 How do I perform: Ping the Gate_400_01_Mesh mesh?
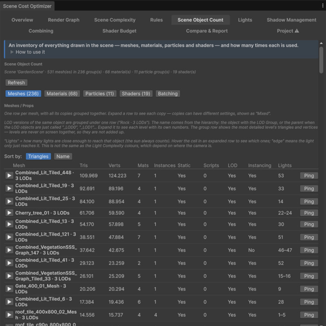[x=309, y=289]
